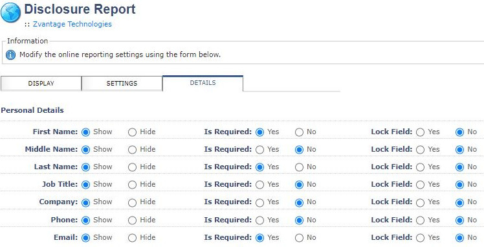Screen dimensions: 484x247
Task: Select the DETAILS tab
Action: click(x=203, y=83)
